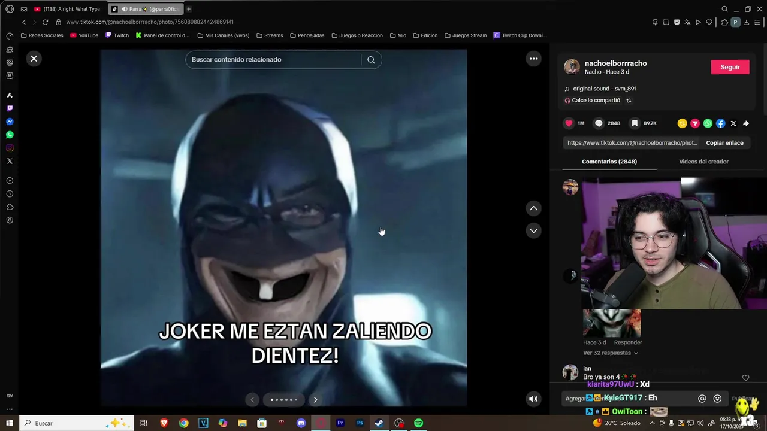
Task: Open Pendejadas bookmarks folder
Action: click(307, 35)
